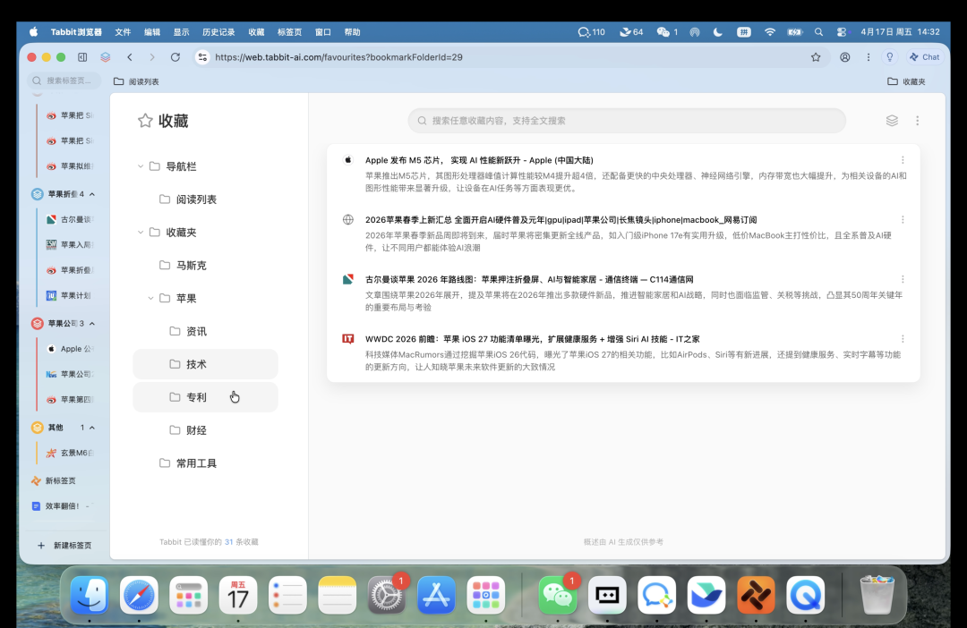Open the 帮助 menu
Image resolution: width=967 pixels, height=628 pixels.
point(352,32)
